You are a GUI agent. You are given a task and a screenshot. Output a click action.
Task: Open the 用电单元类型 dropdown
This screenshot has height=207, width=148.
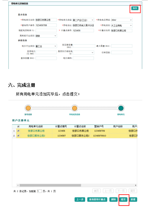click(x=83, y=20)
